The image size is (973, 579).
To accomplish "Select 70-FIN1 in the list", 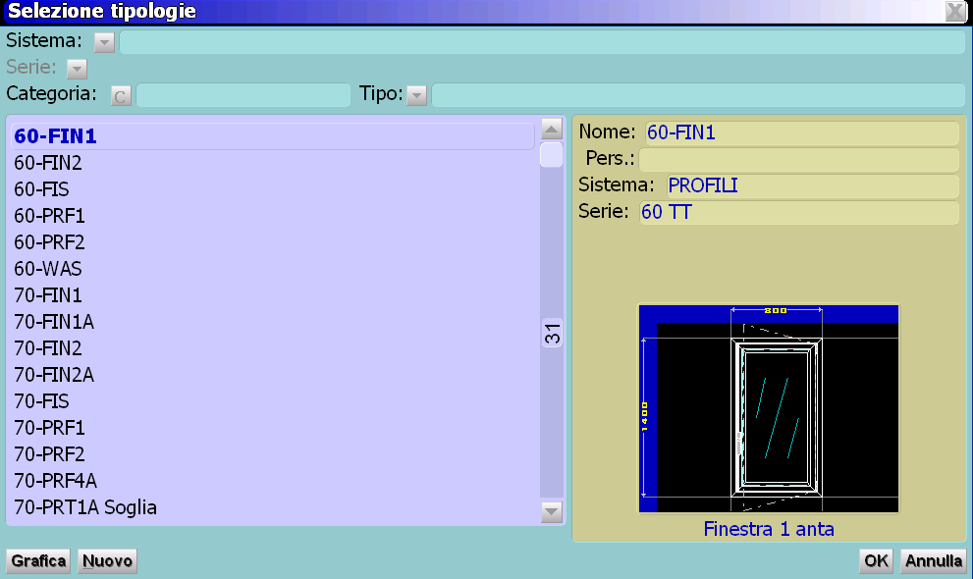I will click(x=273, y=295).
